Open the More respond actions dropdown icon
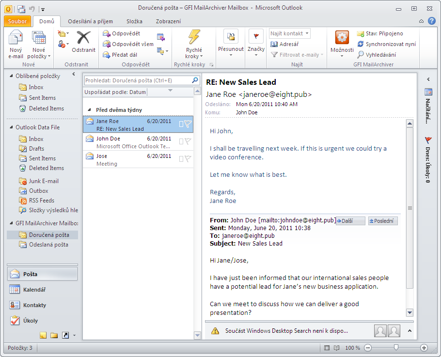Viewport: 441px width, 357px height. 162,51
